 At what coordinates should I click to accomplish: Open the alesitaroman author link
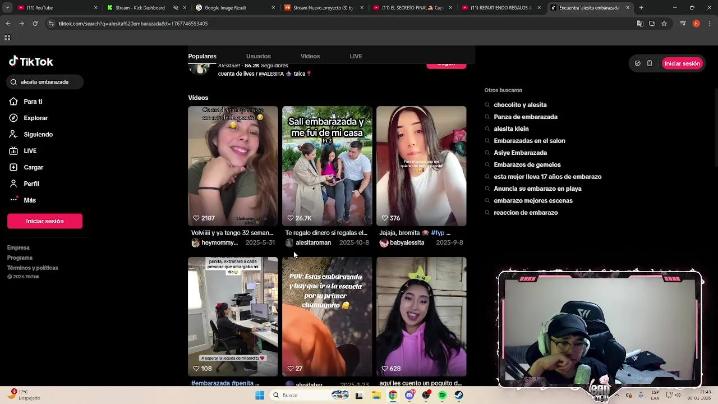(313, 243)
